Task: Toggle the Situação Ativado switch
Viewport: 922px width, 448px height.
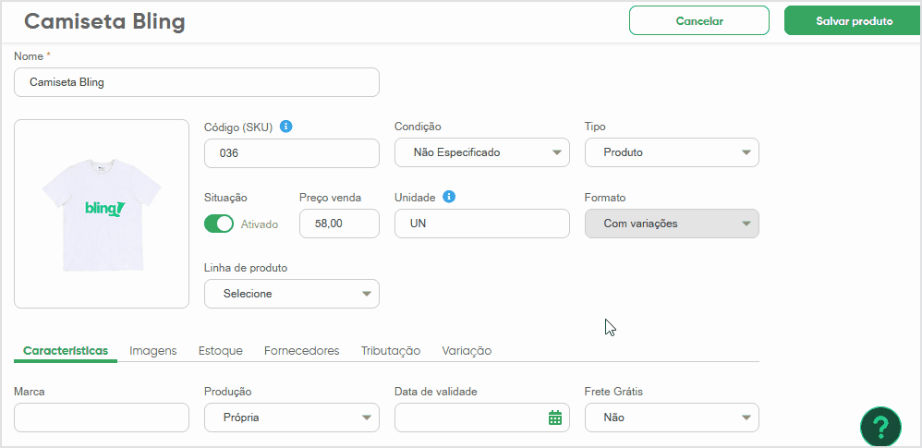Action: [x=219, y=224]
